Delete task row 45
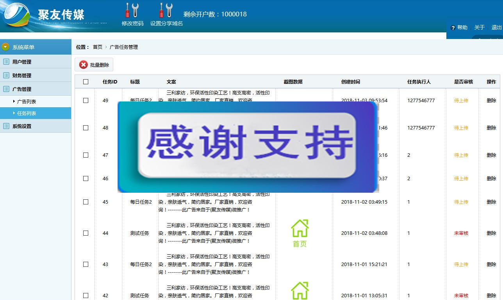 tap(491, 202)
